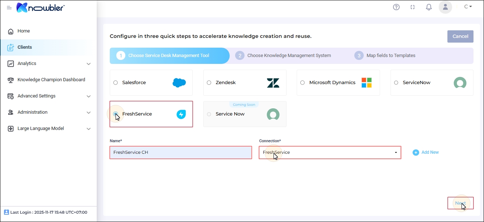The width and height of the screenshot is (484, 222).
Task: Click the hamburger menu icon
Action: [x=9, y=8]
